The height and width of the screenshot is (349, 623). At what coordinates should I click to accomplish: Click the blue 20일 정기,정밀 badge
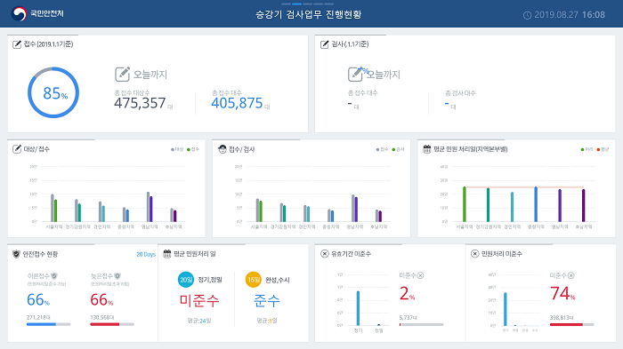tap(185, 280)
